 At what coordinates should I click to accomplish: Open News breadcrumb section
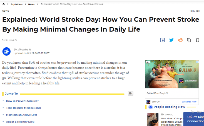[x=31, y=4]
